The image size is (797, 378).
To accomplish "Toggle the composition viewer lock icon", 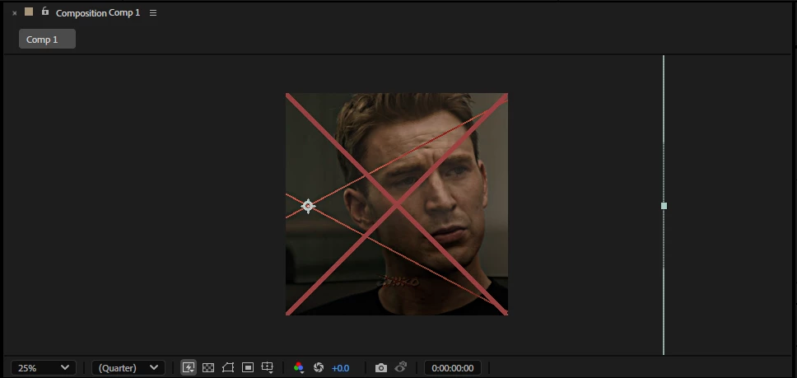I will click(45, 12).
